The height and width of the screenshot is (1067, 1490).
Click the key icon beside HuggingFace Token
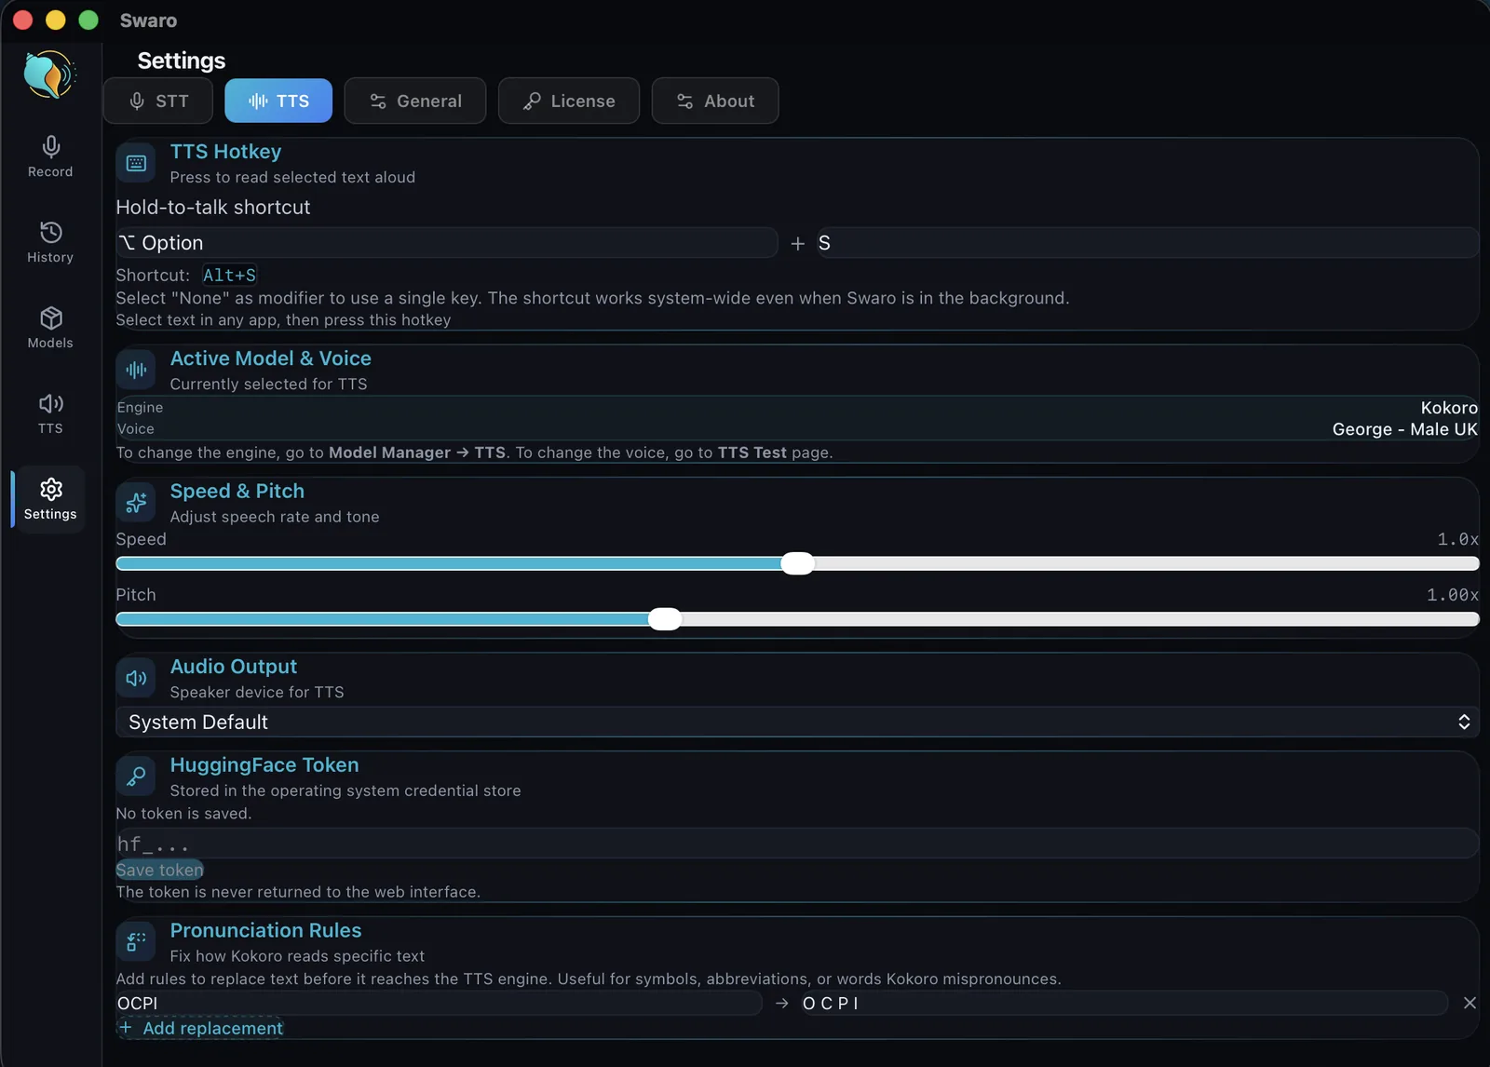136,777
